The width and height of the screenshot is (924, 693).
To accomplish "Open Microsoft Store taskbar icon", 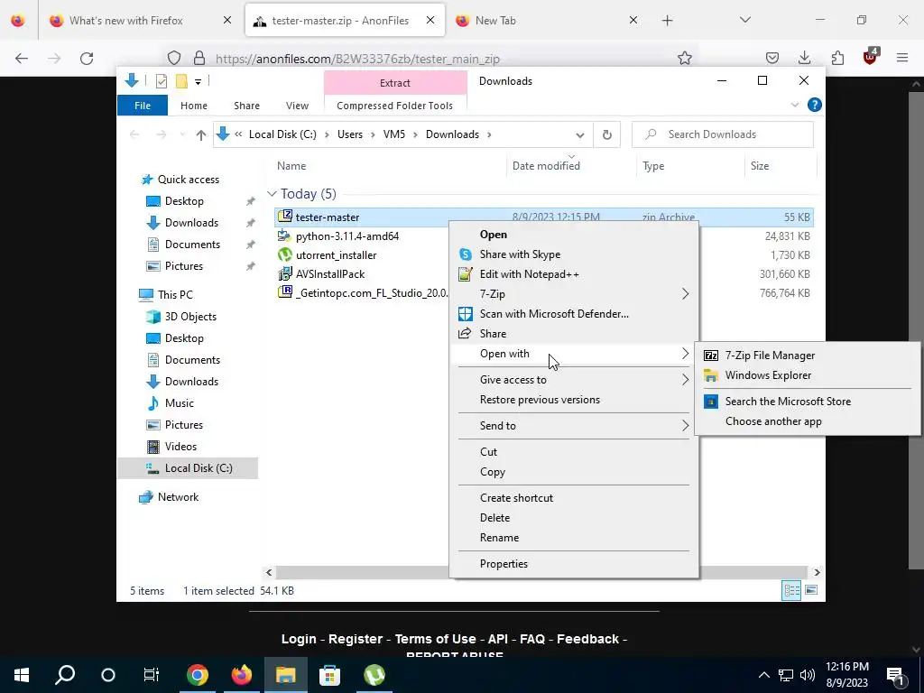I will click(329, 675).
